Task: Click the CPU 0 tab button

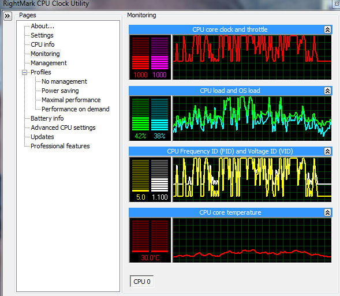Action: coord(142,281)
